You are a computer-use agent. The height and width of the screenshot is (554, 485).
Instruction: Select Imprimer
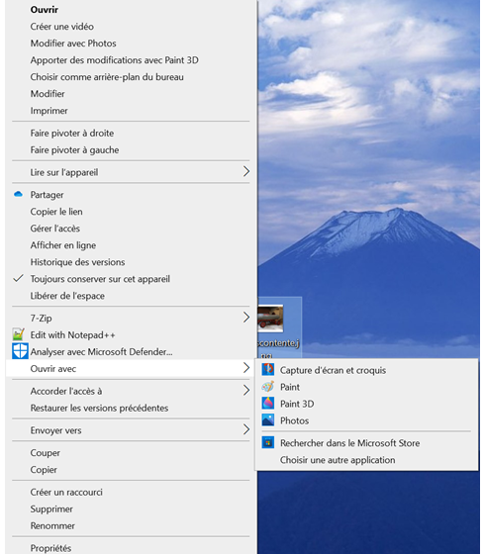131,111
